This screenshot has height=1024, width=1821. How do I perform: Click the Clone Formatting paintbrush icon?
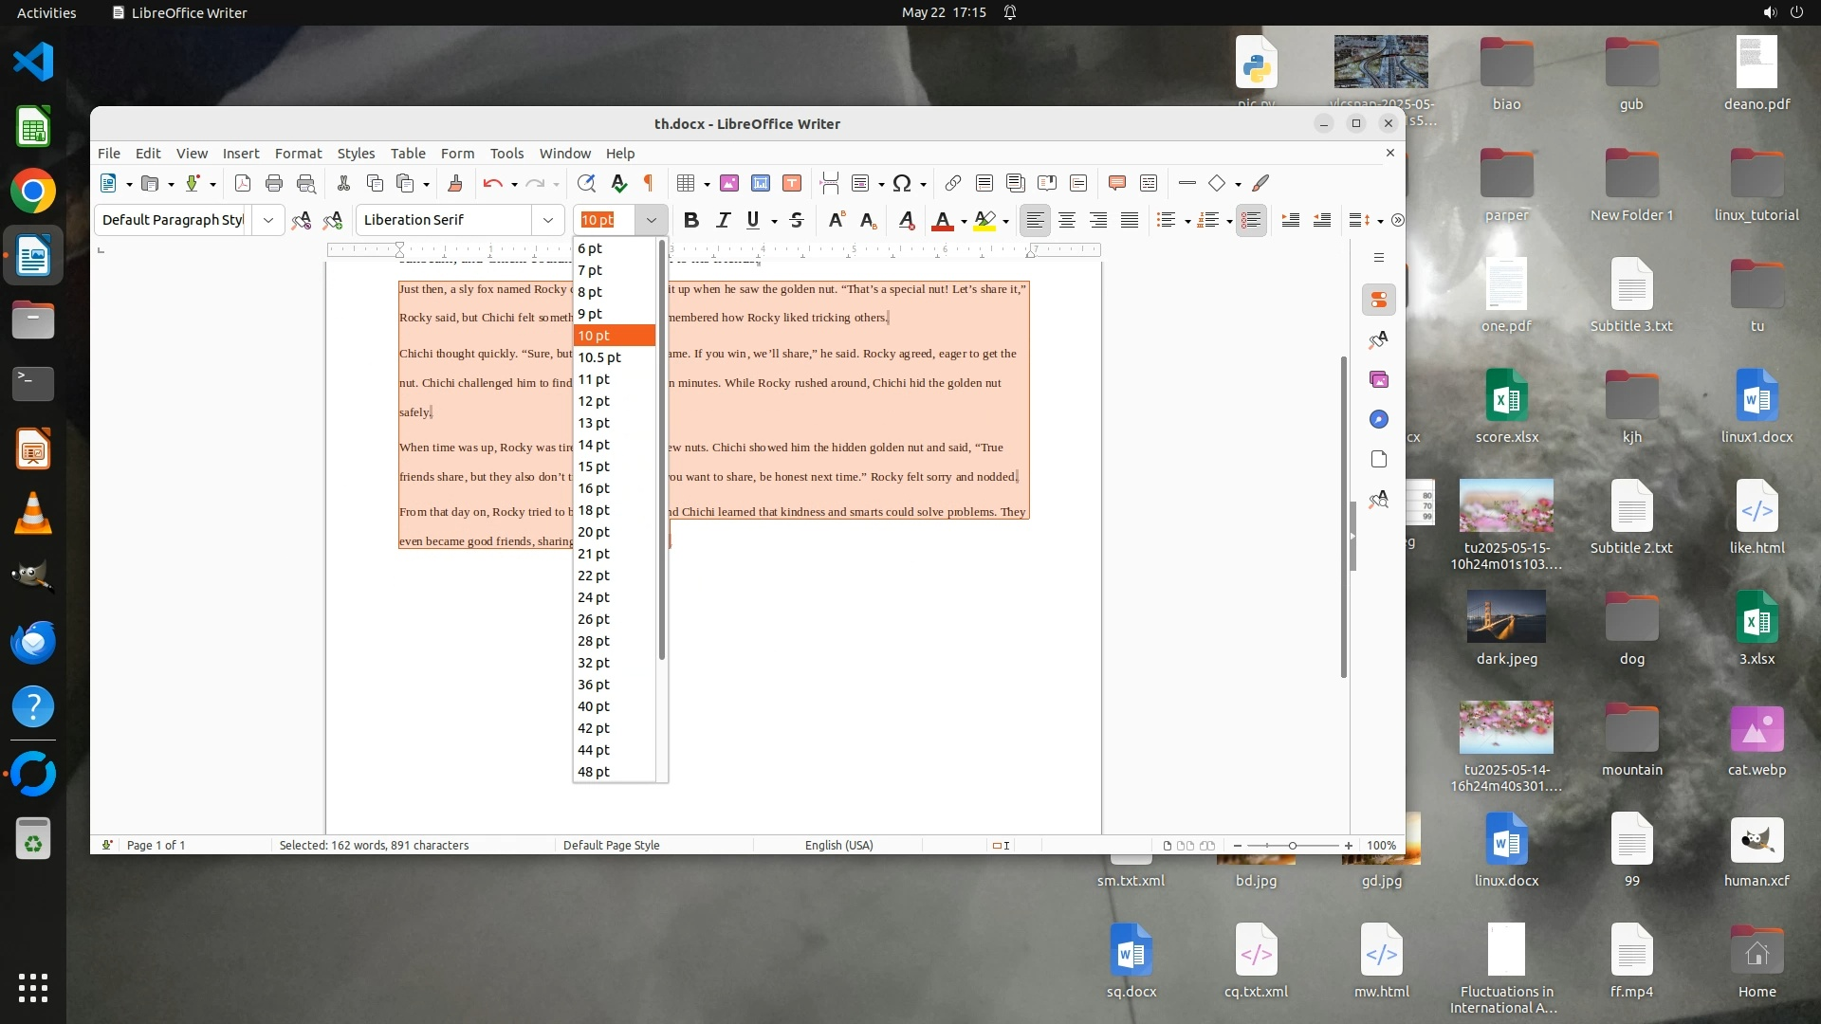tap(454, 183)
